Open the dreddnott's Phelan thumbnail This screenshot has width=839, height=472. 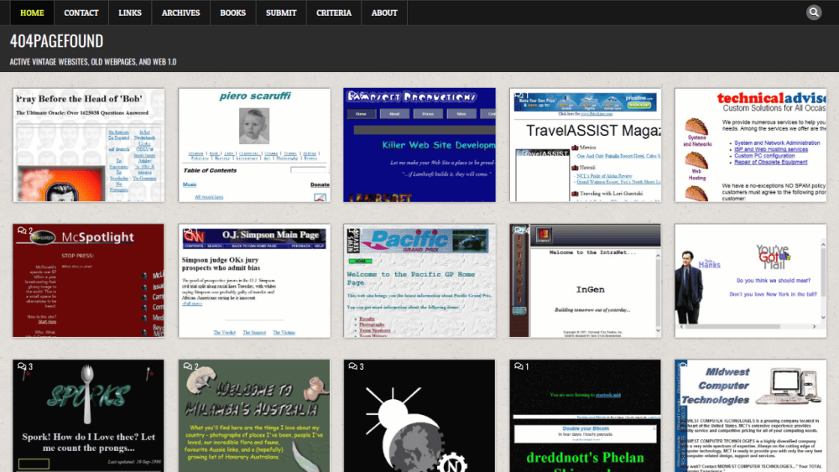point(586,416)
